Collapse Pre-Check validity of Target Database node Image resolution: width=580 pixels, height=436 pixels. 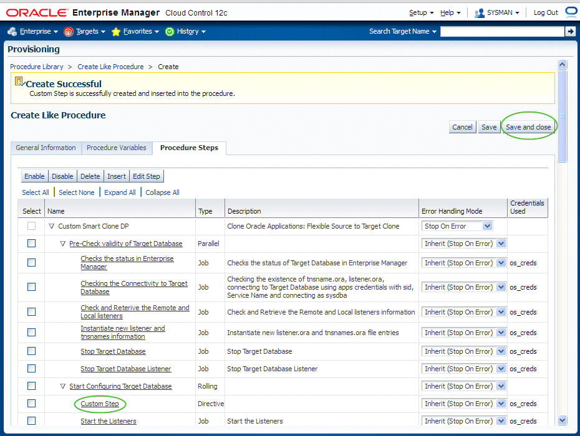(62, 244)
